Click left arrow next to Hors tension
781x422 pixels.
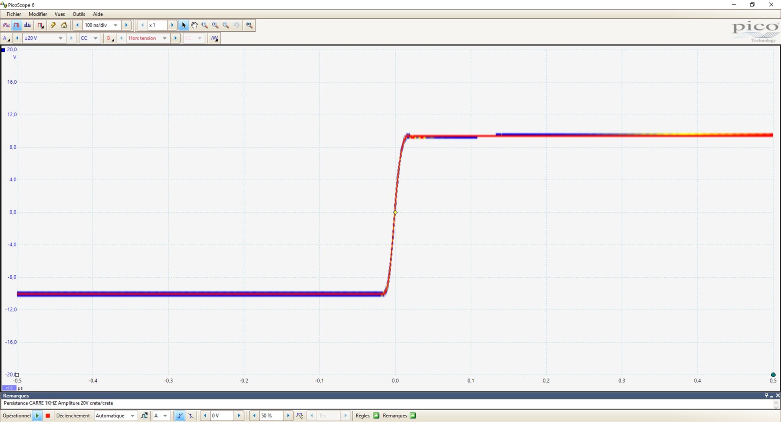coord(121,38)
